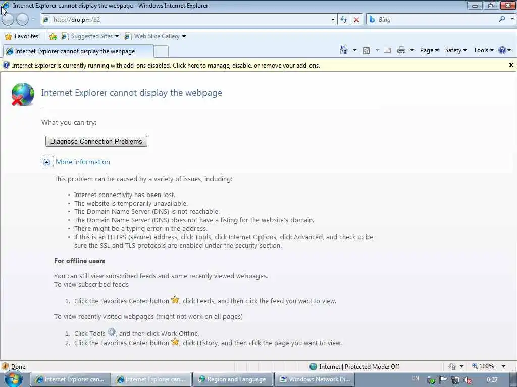This screenshot has width=517, height=387.
Task: Open the search provider dropdown arrow
Action: [512, 19]
